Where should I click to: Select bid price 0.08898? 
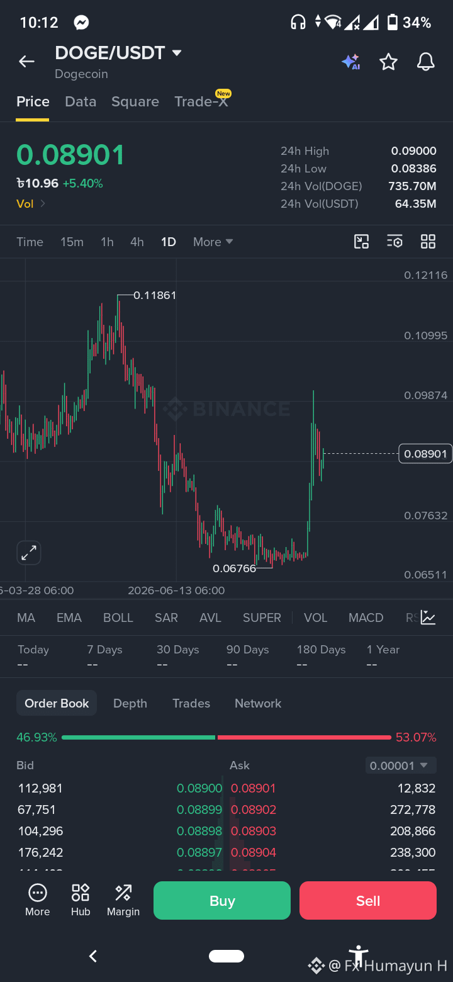click(x=199, y=831)
